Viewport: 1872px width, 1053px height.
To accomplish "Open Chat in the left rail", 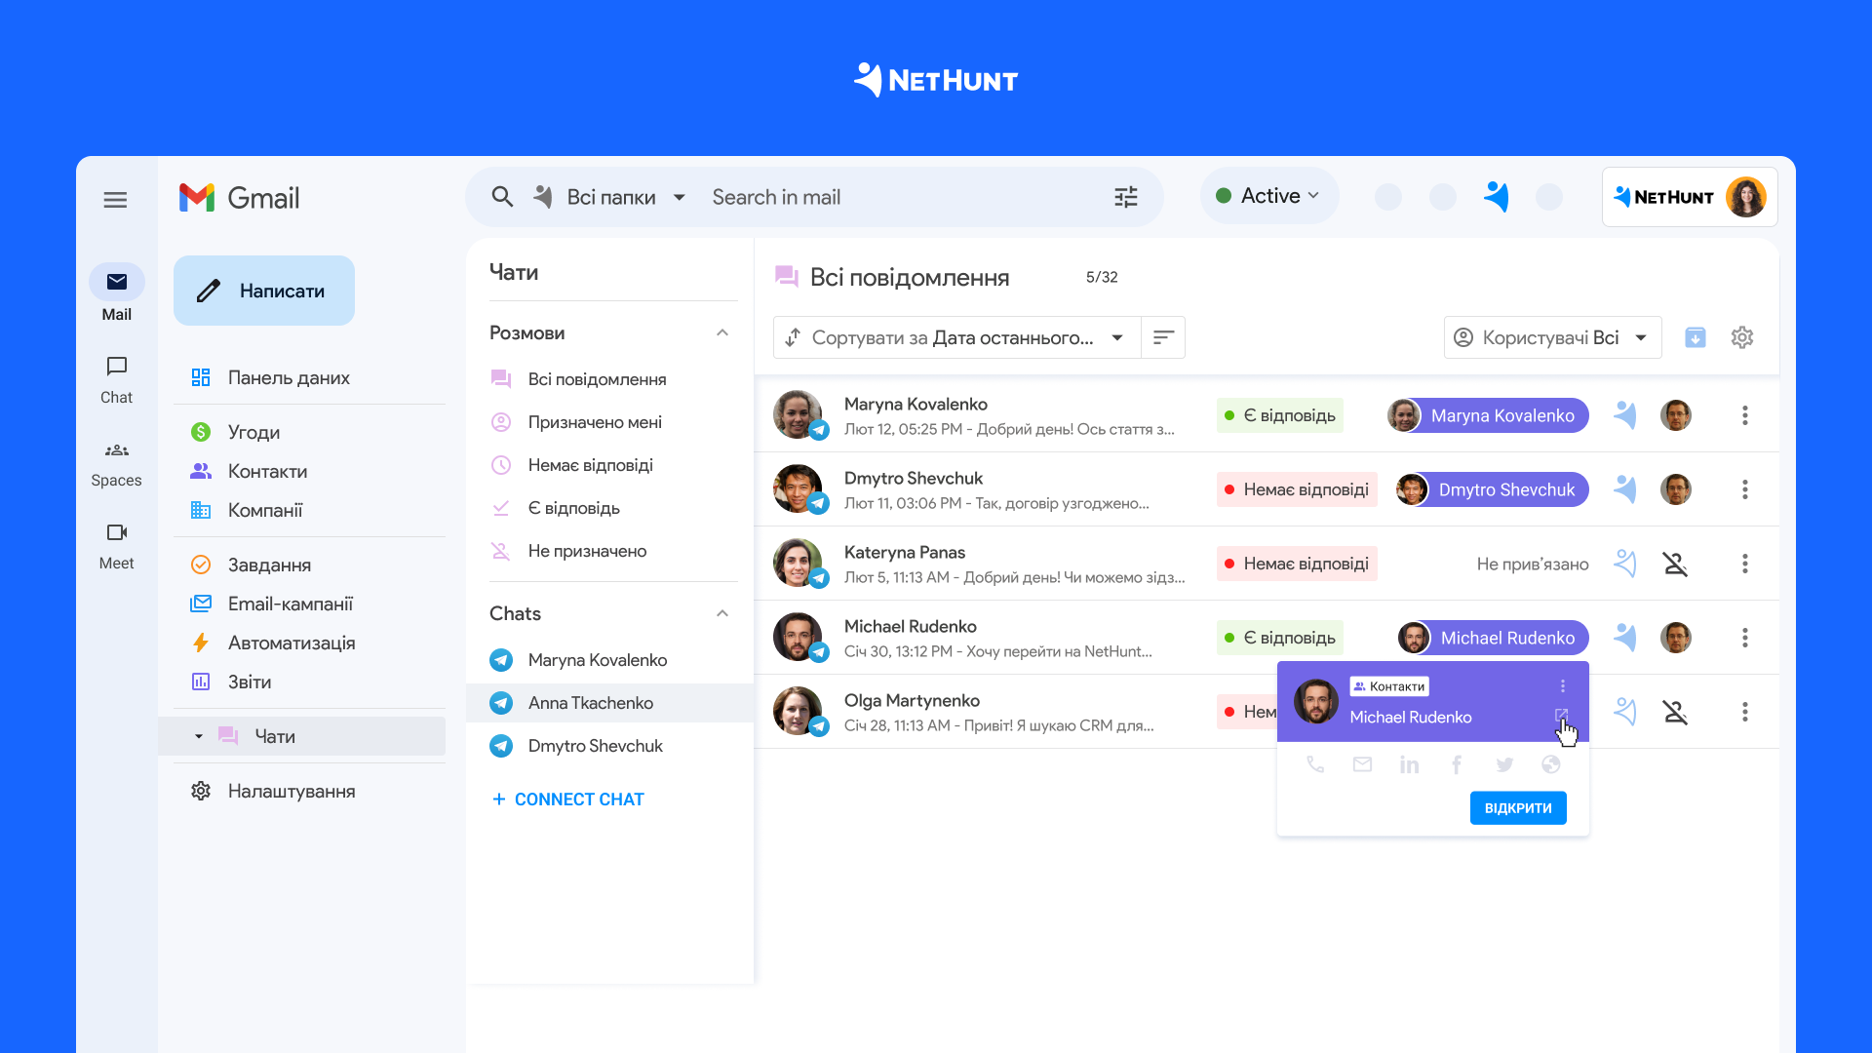I will (117, 380).
